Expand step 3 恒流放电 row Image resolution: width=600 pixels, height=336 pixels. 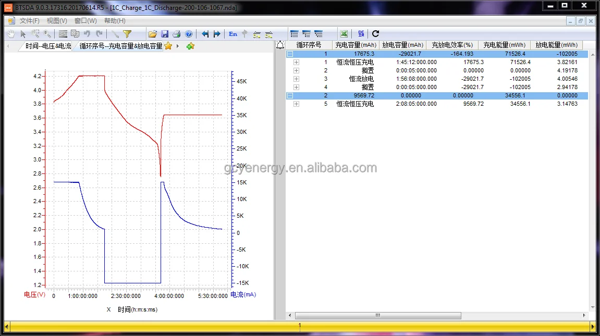pos(296,79)
